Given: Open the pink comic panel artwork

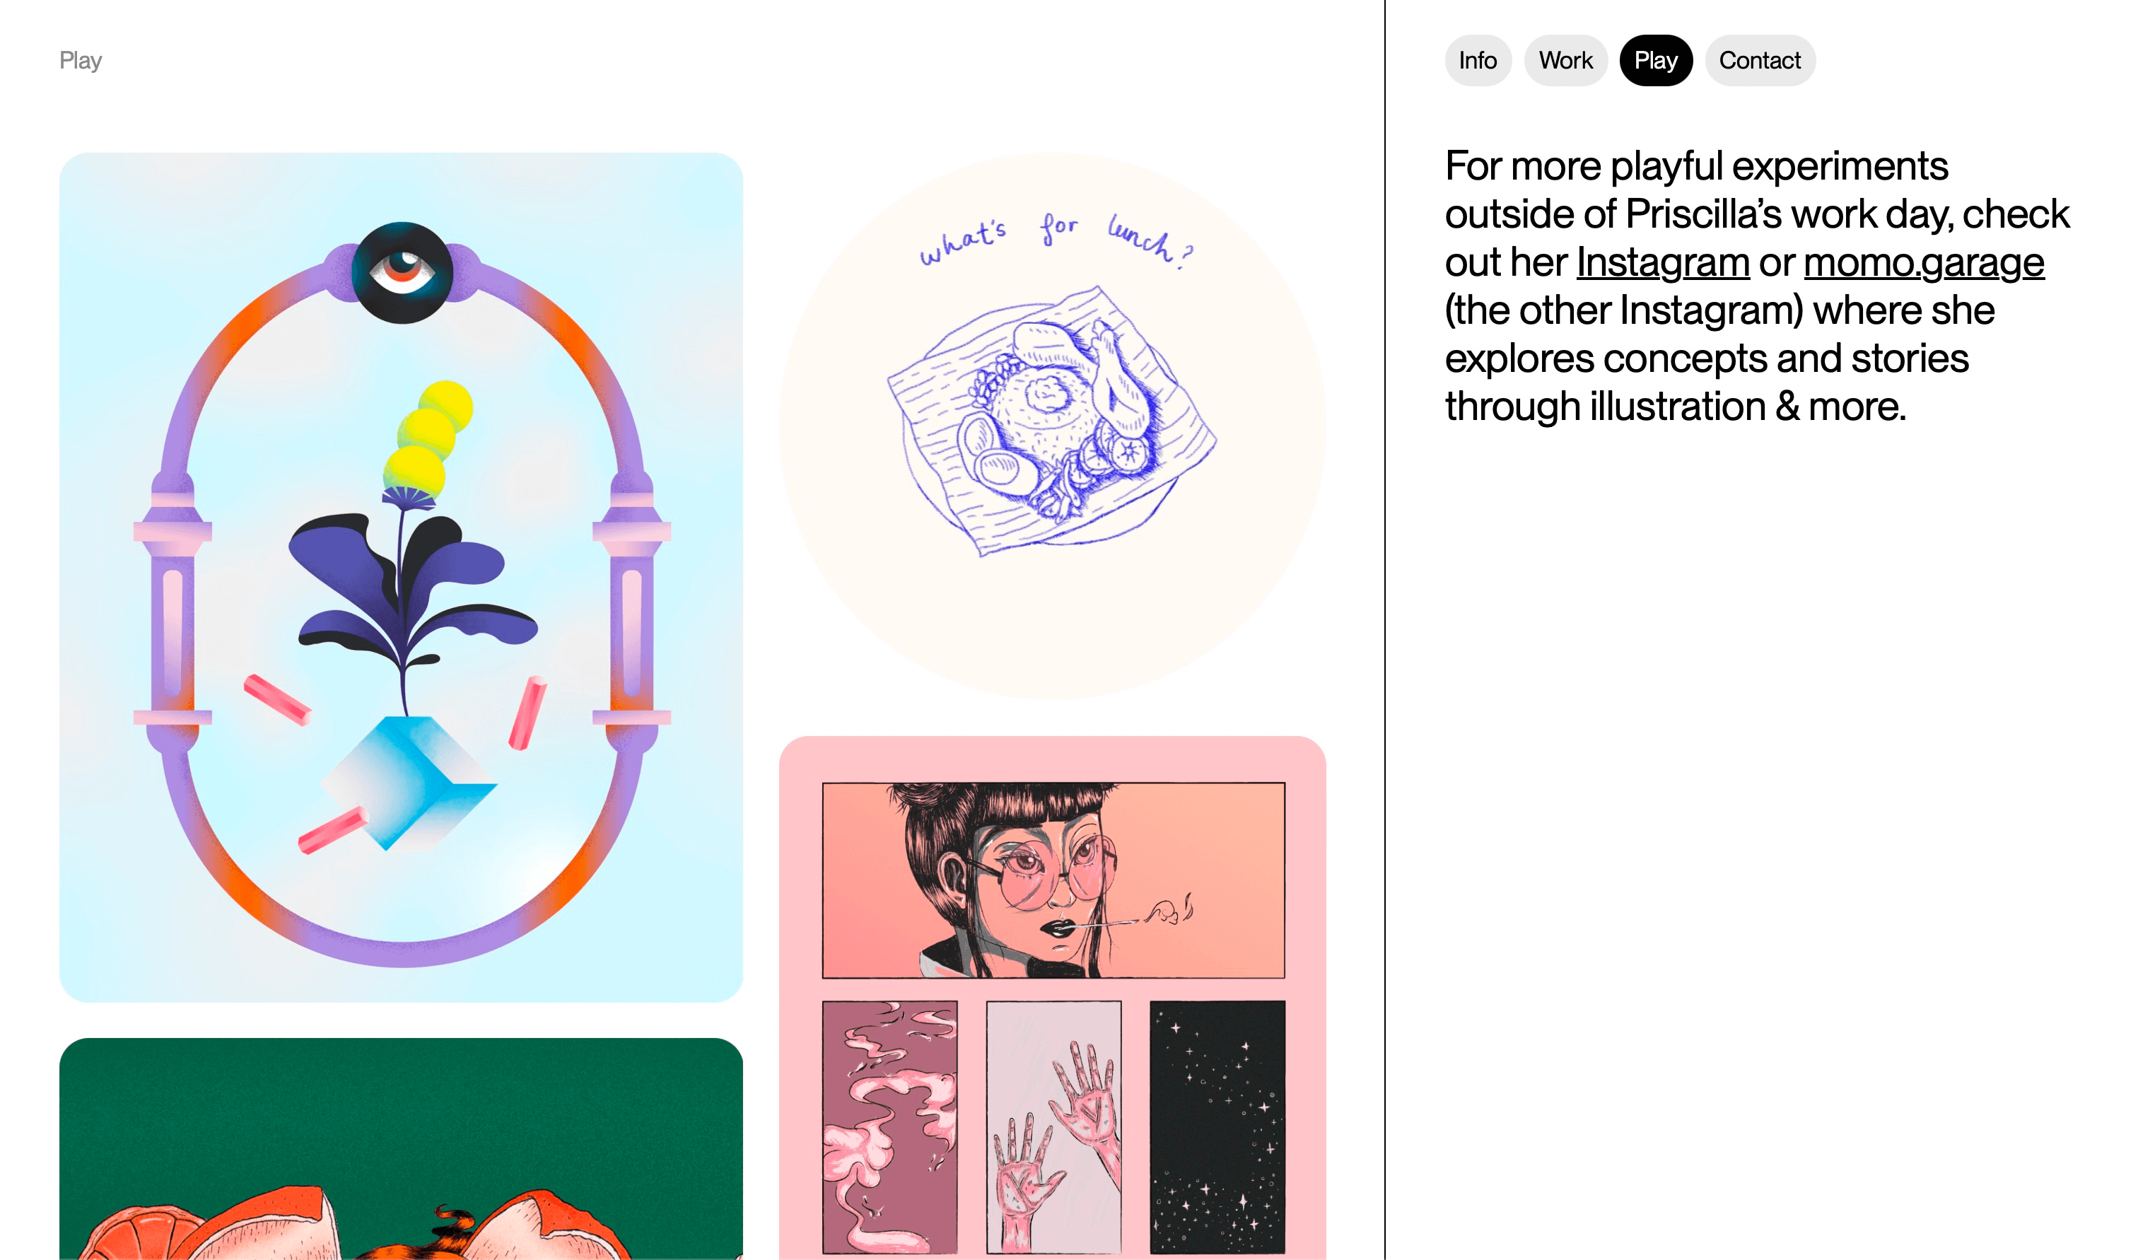Looking at the screenshot, I should coord(1053,998).
